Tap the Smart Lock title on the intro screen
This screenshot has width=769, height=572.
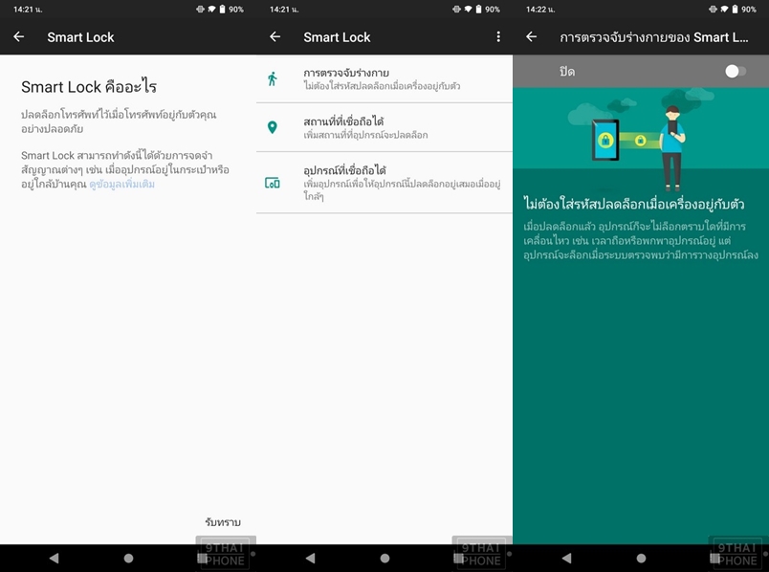[x=80, y=37]
